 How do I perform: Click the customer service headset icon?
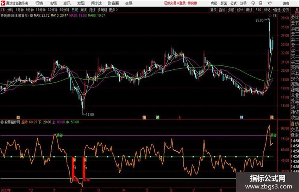tap(253, 3)
